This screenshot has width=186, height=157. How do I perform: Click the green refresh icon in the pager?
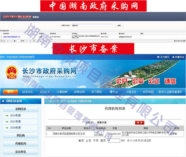tap(34, 41)
